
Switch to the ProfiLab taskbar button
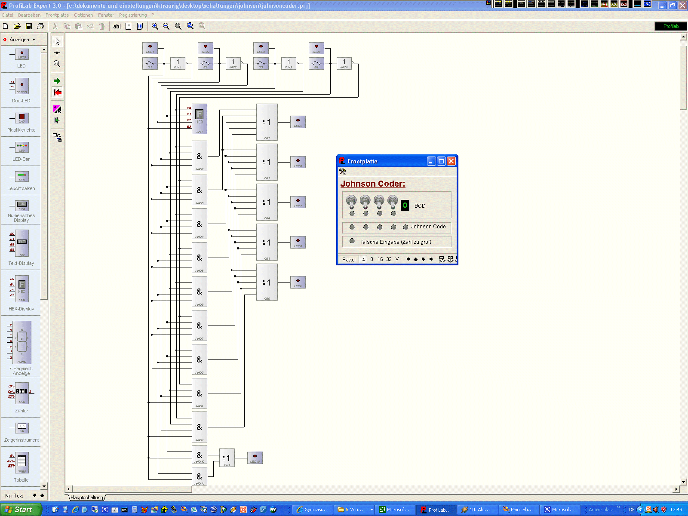(436, 510)
